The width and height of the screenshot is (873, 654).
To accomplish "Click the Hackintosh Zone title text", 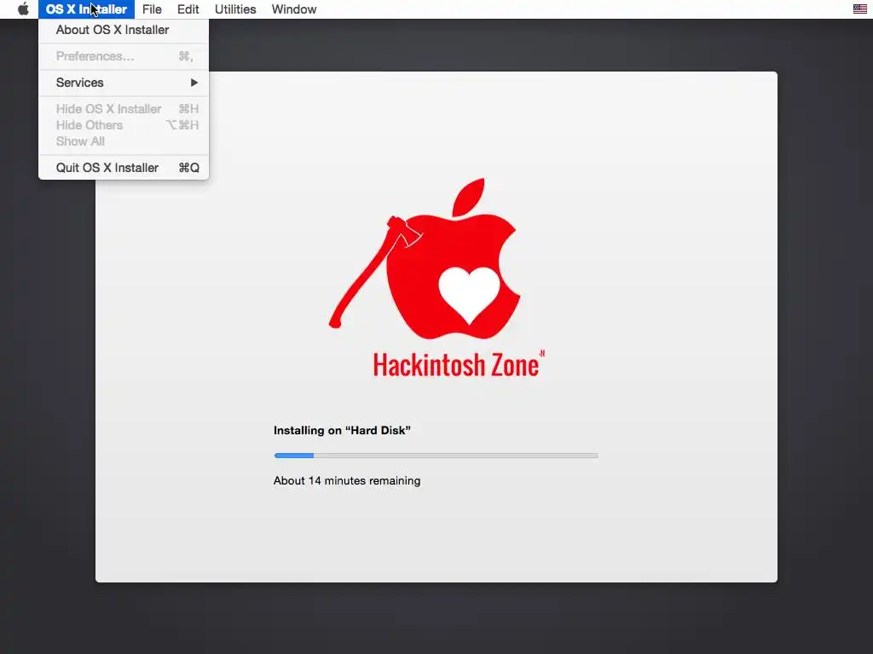I will click(459, 364).
